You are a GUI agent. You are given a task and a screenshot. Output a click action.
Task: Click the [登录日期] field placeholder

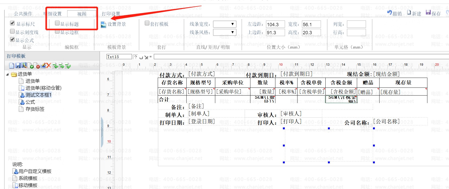pos(202,121)
